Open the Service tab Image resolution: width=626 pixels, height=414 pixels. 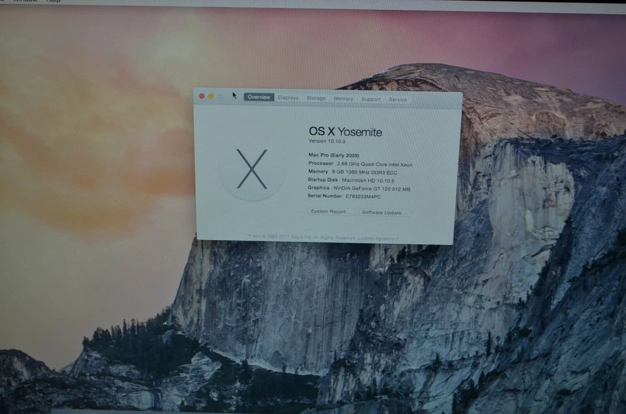point(398,99)
